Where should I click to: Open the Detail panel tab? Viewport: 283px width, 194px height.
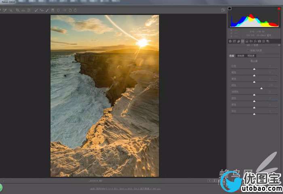(x=239, y=41)
